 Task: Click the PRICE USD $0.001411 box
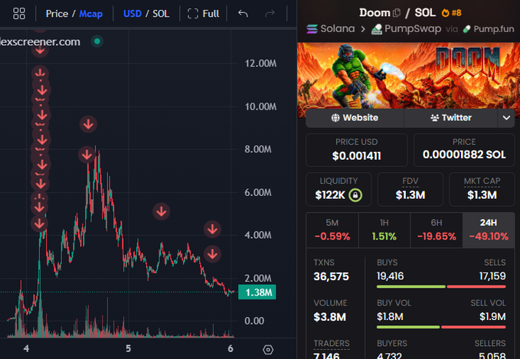tap(357, 150)
